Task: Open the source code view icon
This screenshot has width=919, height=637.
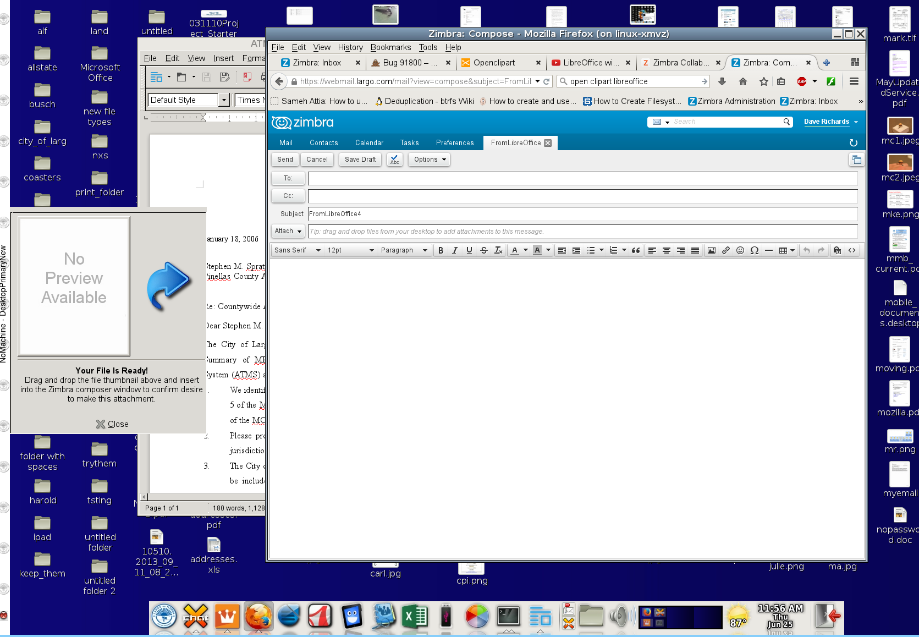Action: (852, 250)
